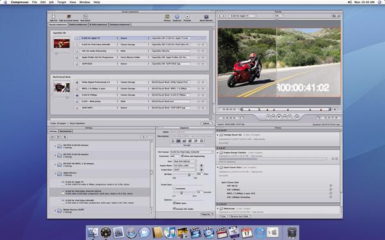
Task: Add a target after the Dolby Digital Professional row
Action: (203, 82)
